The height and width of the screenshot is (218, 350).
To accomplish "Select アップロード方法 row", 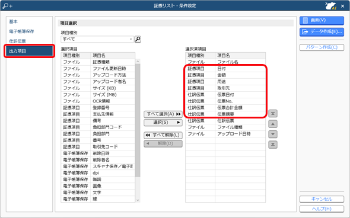I will tap(98, 75).
